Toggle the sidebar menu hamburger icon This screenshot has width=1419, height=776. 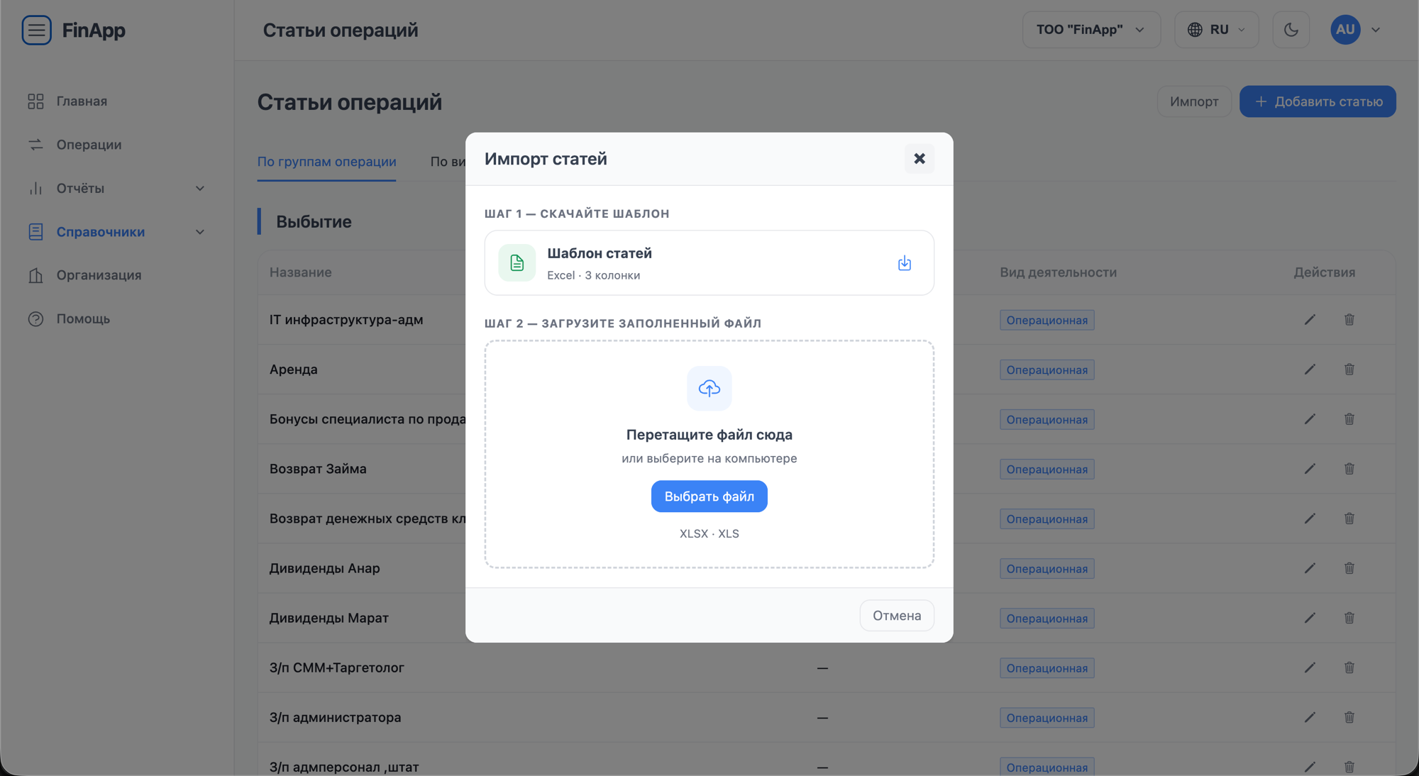(36, 30)
